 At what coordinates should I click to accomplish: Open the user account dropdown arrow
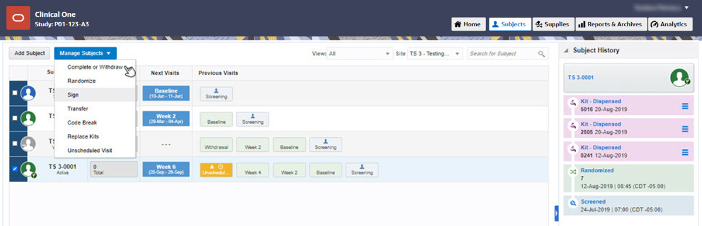(686, 8)
